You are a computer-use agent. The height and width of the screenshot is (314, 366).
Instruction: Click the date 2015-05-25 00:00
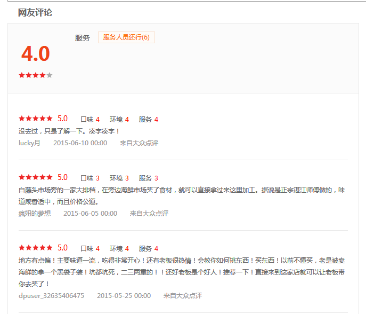pyautogui.click(x=124, y=296)
